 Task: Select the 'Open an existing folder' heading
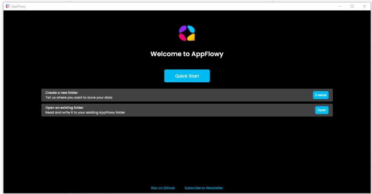(64, 108)
